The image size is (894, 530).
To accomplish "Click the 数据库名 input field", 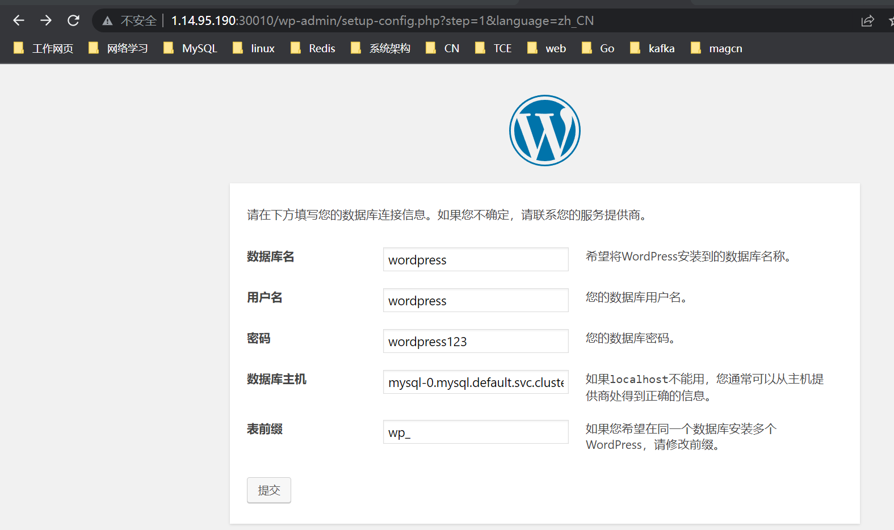I will coord(476,259).
